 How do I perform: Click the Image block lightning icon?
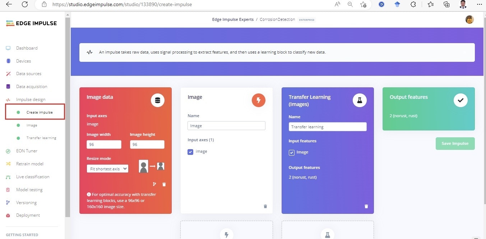pyautogui.click(x=259, y=100)
